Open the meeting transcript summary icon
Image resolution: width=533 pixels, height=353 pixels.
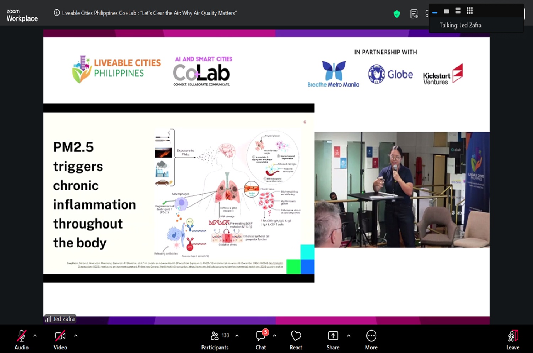pyautogui.click(x=414, y=14)
